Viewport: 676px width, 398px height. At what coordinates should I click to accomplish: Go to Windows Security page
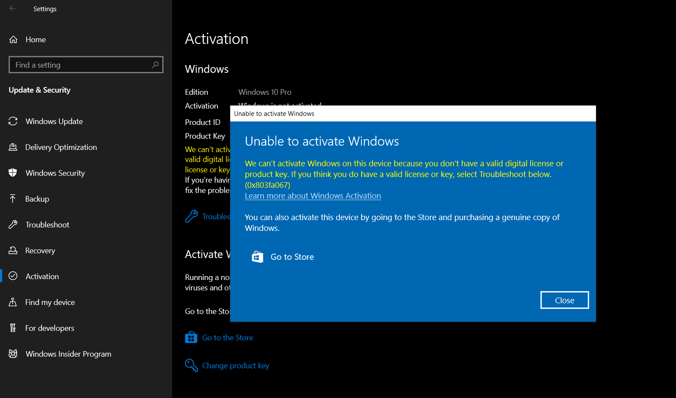[55, 173]
